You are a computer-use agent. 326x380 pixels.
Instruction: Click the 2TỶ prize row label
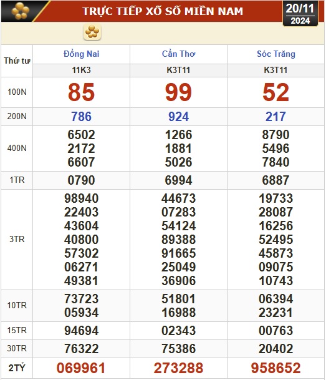tap(17, 368)
